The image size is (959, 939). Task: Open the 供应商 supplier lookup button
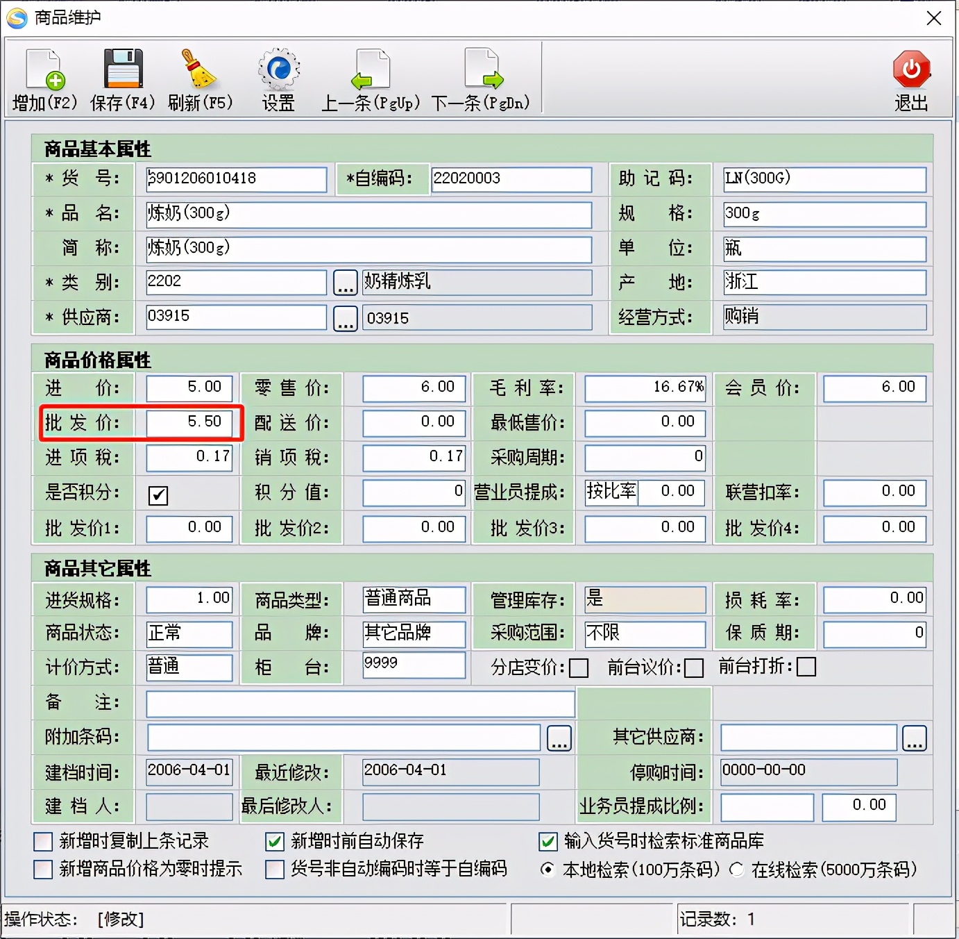pos(345,317)
